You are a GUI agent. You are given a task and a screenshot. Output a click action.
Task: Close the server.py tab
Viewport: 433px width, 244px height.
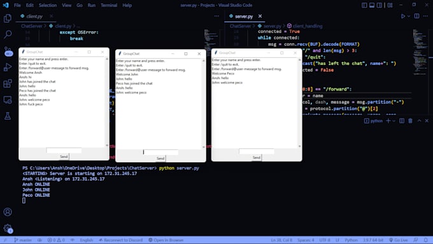260,17
